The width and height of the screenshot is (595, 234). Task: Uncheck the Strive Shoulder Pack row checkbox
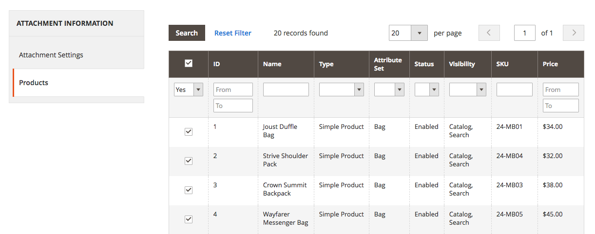pos(189,161)
